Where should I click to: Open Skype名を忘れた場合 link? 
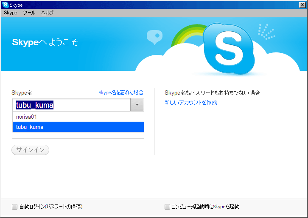121,93
